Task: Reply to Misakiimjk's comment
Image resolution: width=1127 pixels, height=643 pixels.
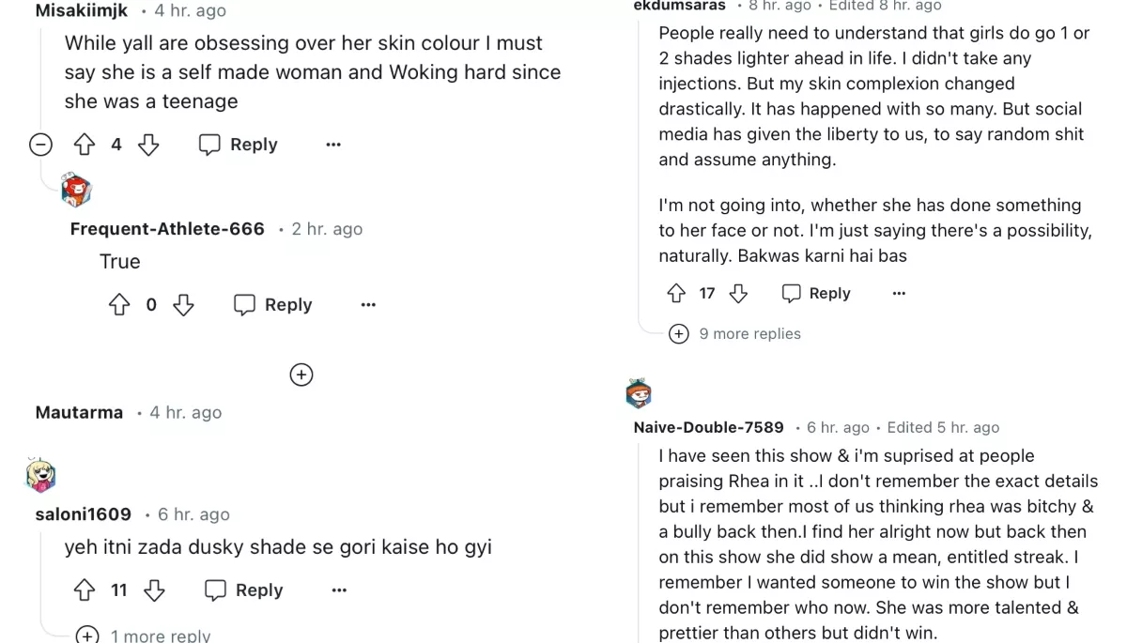Action: tap(239, 145)
